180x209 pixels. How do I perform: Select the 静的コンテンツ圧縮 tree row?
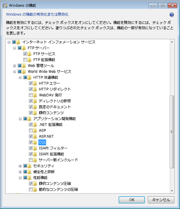pyautogui.click(x=55, y=183)
